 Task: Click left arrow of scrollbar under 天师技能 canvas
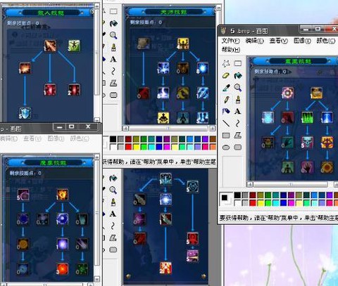126,129
